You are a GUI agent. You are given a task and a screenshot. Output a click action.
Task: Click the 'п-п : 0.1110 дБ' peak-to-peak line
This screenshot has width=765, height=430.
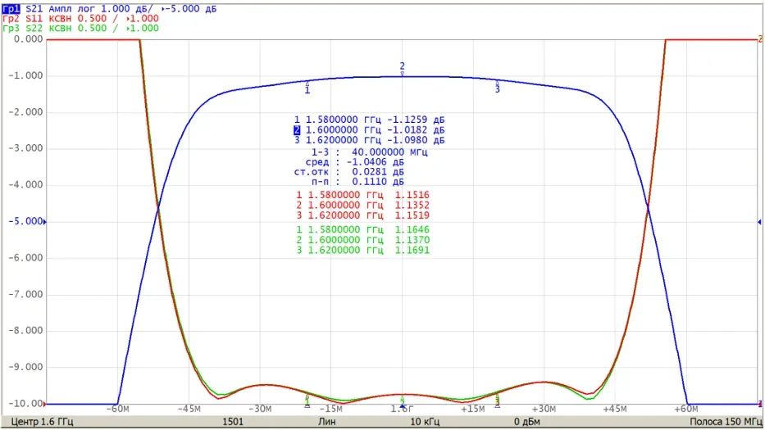(357, 182)
